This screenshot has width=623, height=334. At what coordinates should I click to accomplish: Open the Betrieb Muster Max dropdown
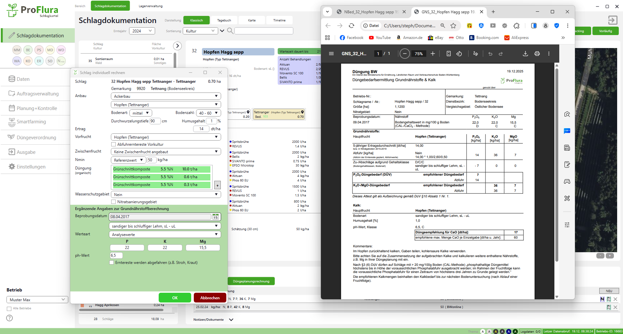pyautogui.click(x=37, y=300)
